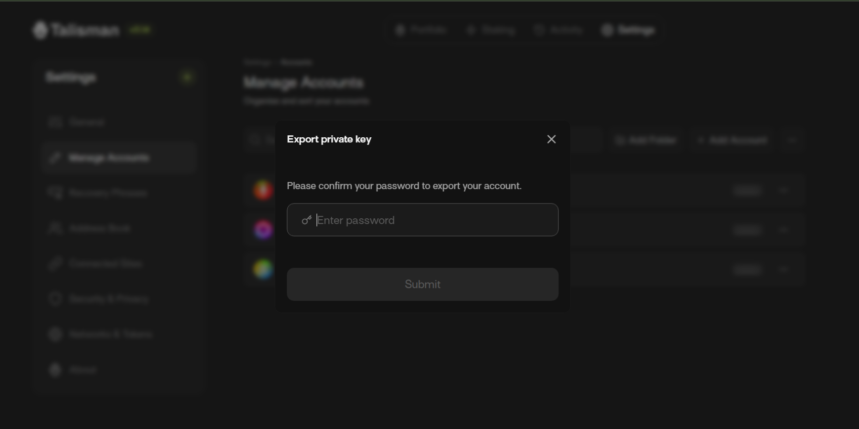Click the Add Account button
Screen dimensions: 859x429
[733, 140]
